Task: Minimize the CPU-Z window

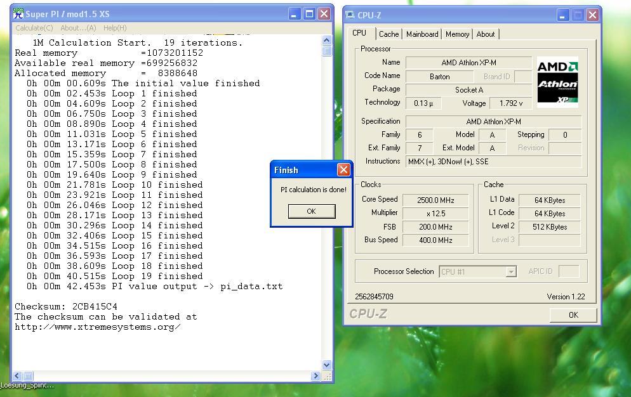Action: point(563,15)
